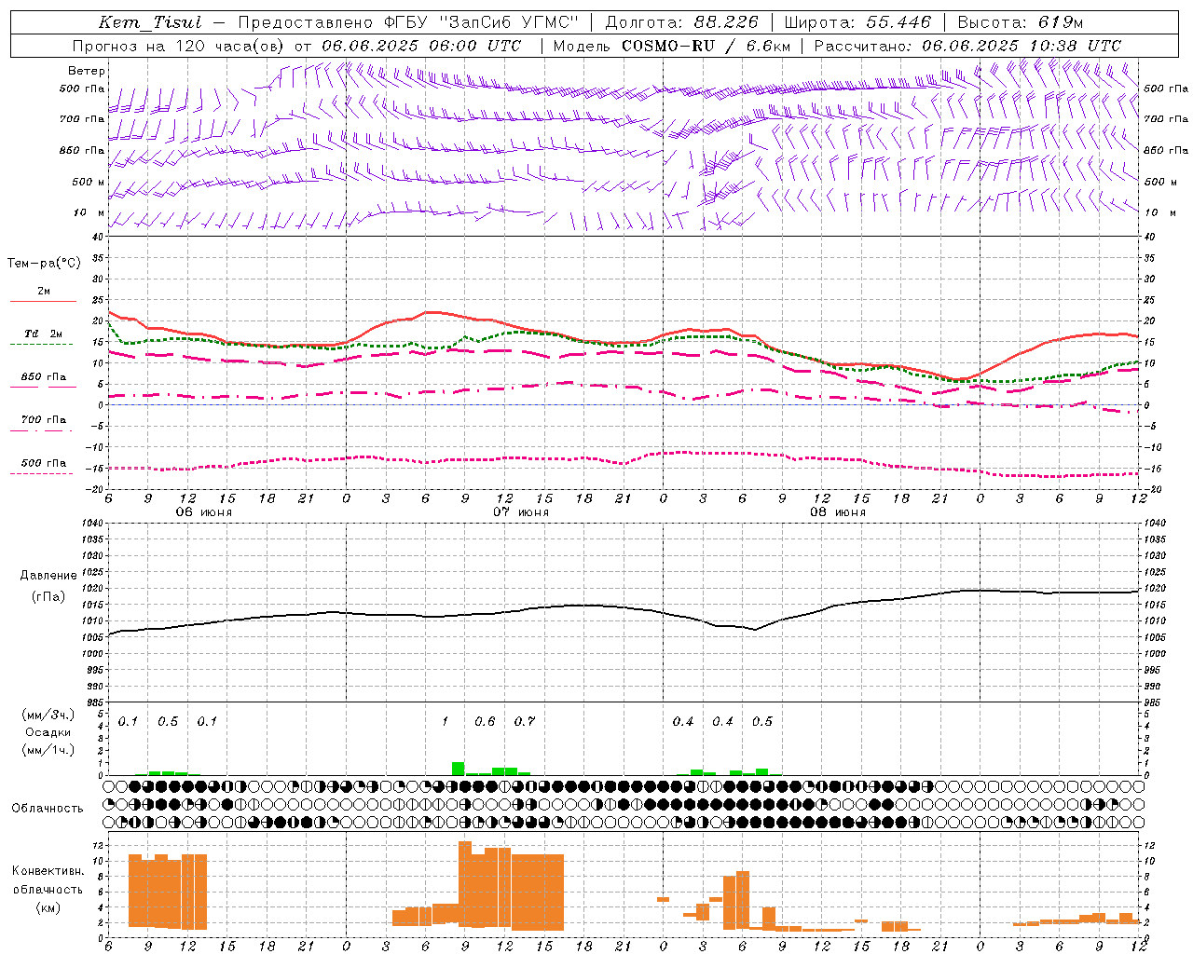
Task: Click the '(мм/3ч.)' precipitation unit label
Action: tap(48, 715)
